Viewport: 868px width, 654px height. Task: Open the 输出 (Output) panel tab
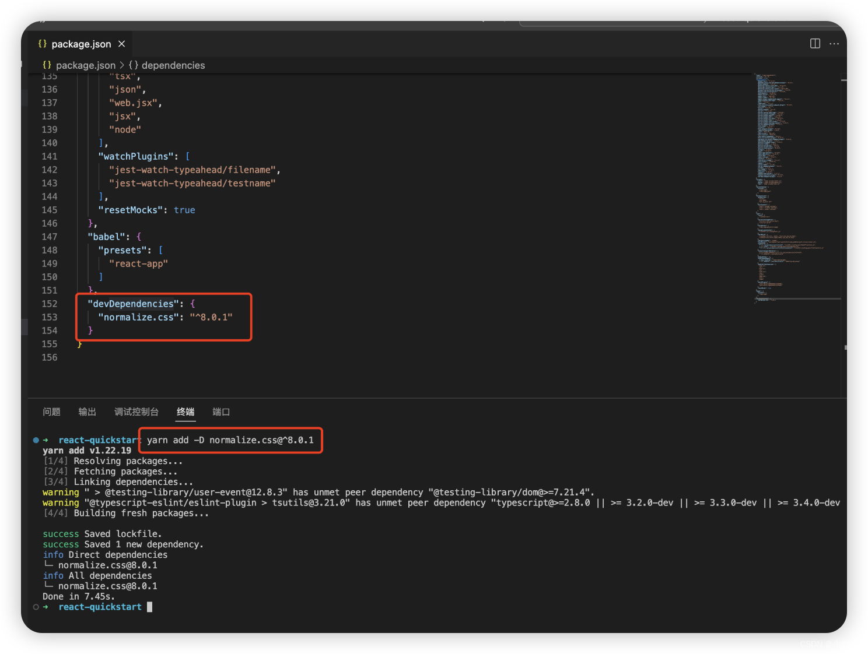pyautogui.click(x=87, y=412)
